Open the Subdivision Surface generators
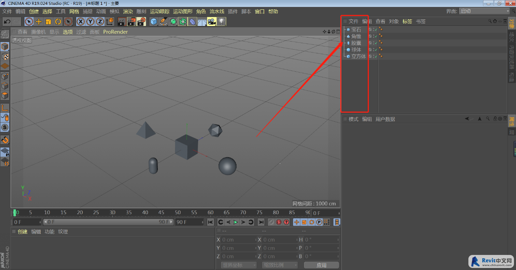 [x=173, y=22]
